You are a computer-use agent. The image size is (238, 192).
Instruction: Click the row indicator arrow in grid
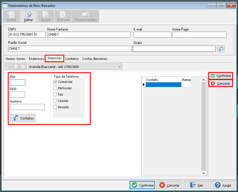[x=144, y=85]
